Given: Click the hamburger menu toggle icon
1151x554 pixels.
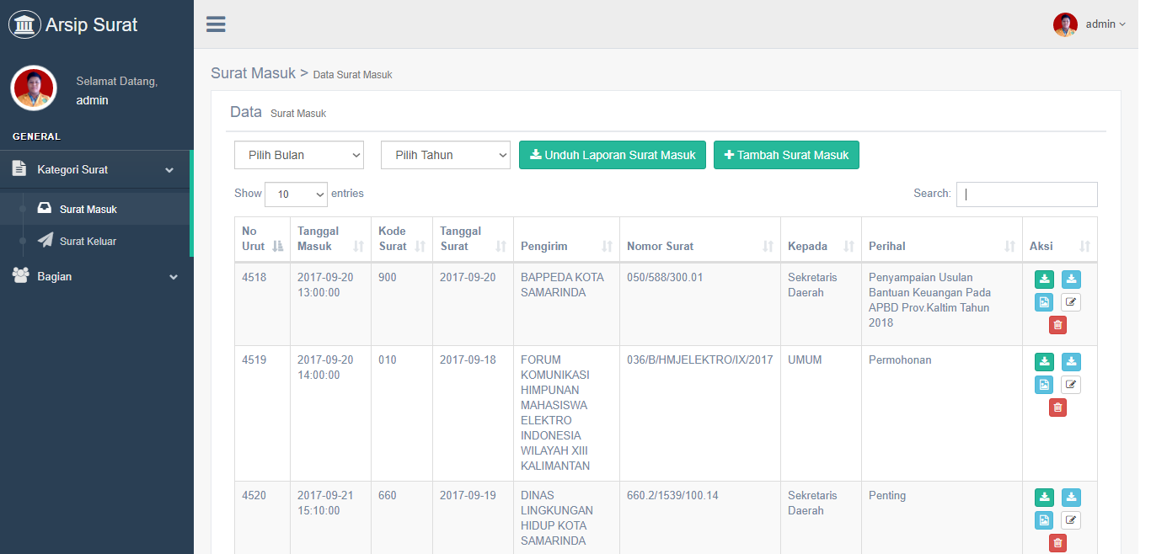Looking at the screenshot, I should pyautogui.click(x=216, y=24).
